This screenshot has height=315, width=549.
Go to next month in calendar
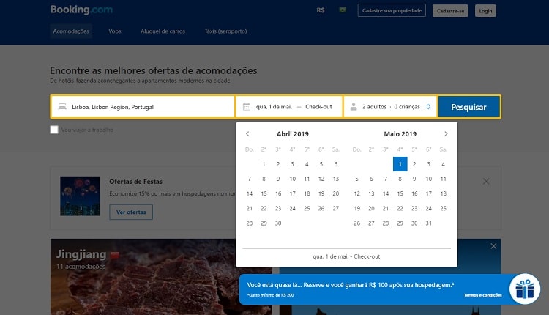[x=446, y=133]
